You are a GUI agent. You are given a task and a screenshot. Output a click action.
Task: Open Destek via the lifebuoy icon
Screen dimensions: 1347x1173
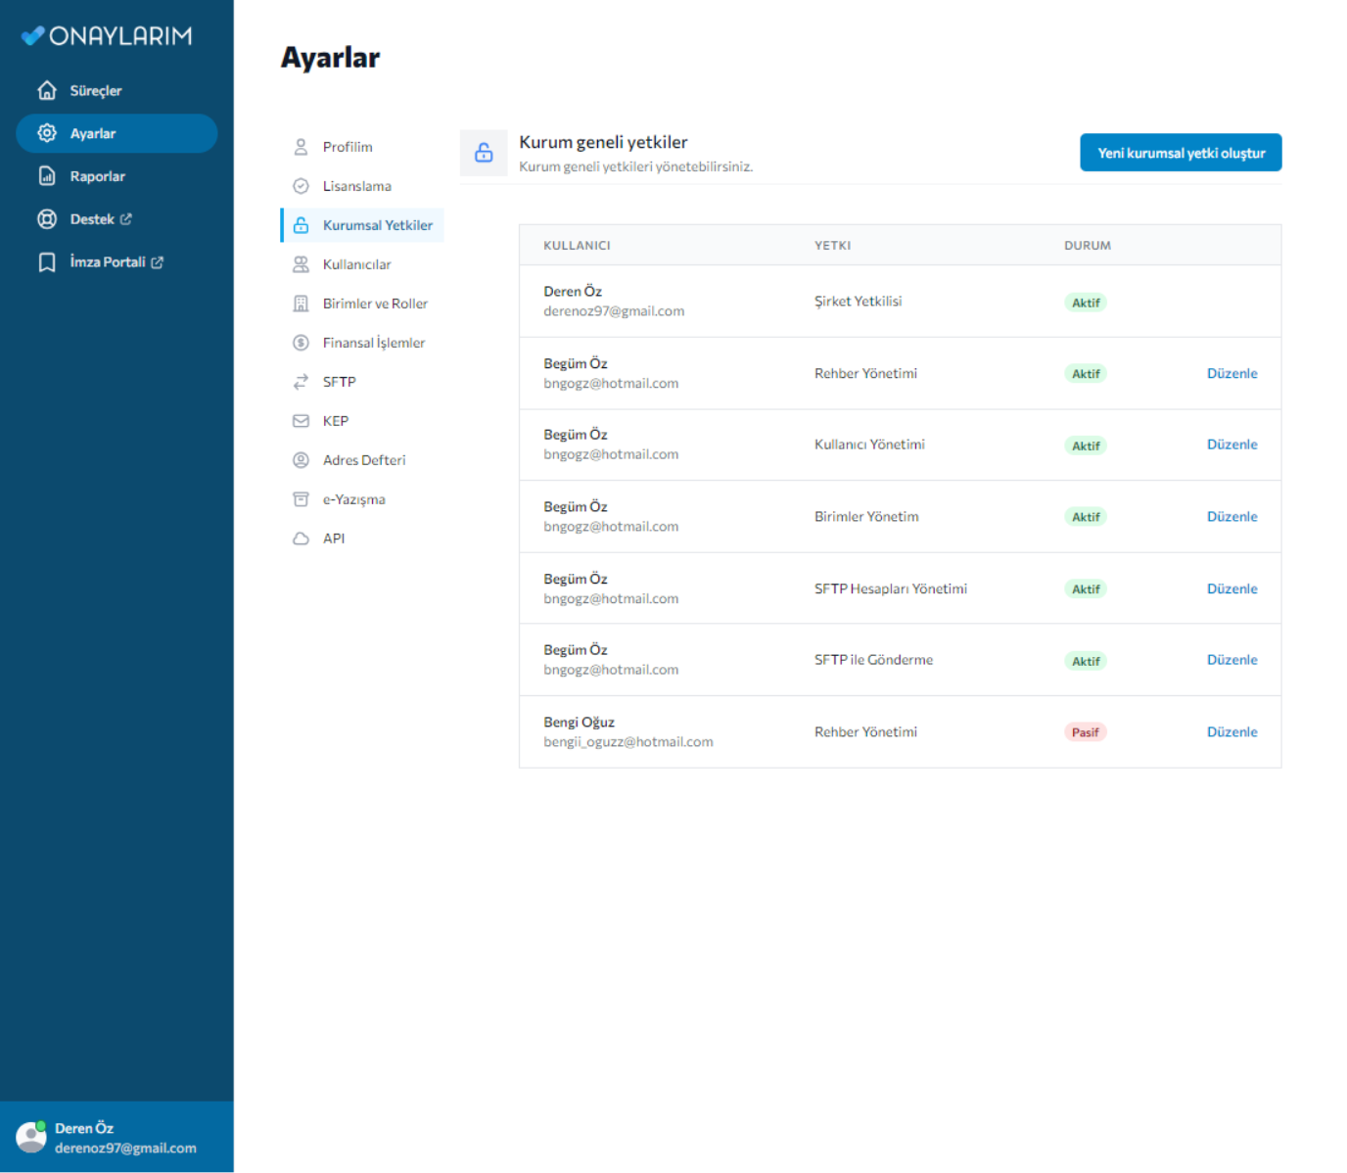click(47, 219)
